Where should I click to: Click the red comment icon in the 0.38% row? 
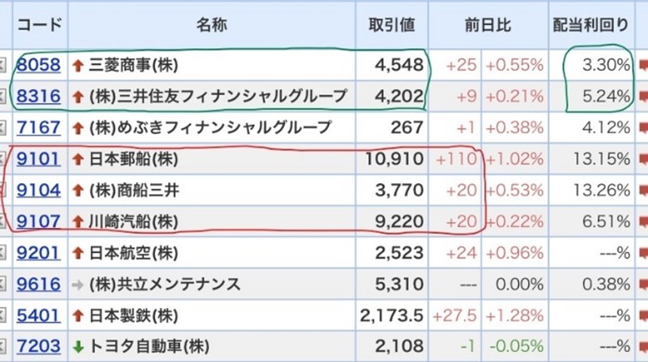tap(643, 284)
